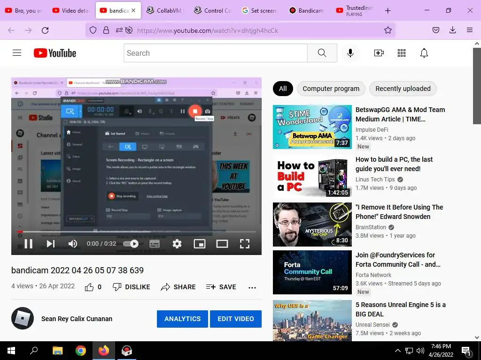View site info via the padlock icon

(106, 30)
